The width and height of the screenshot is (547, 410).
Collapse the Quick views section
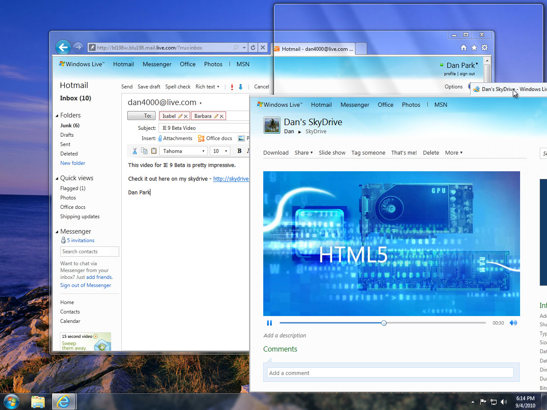pos(57,179)
